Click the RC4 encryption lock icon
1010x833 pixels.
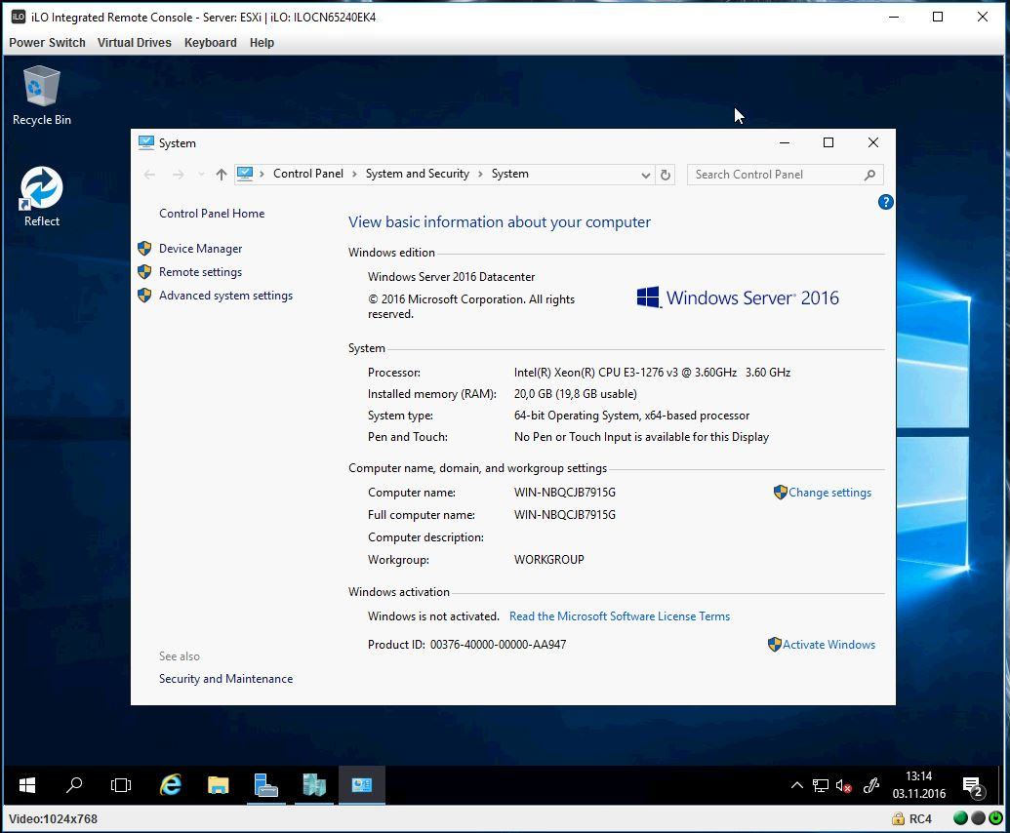point(898,818)
